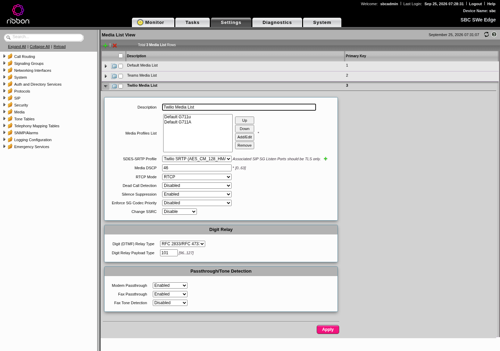Open the help question mark icon
This screenshot has height=351, width=500.
coord(494,34)
